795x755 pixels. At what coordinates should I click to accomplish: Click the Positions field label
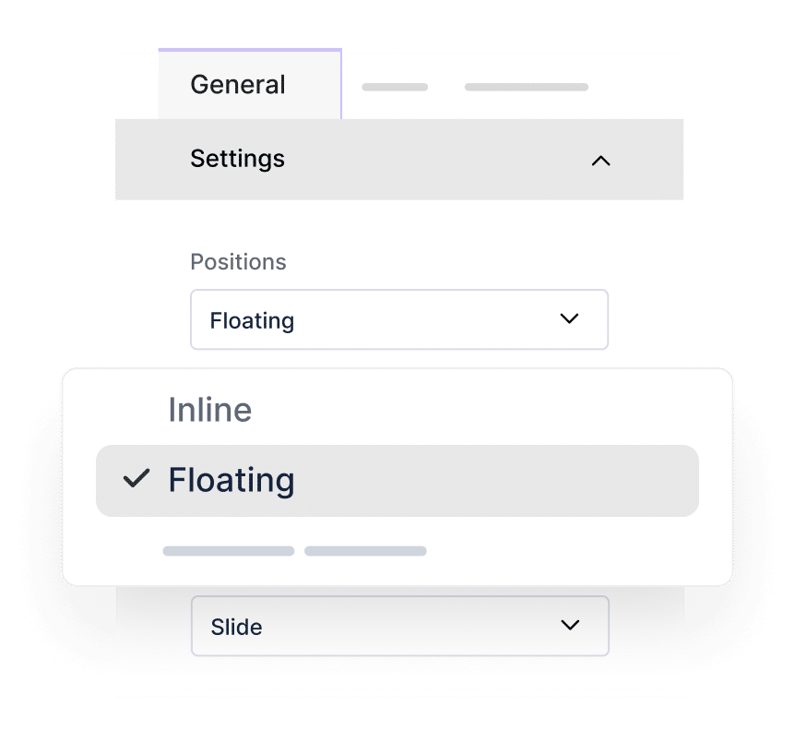[x=238, y=262]
